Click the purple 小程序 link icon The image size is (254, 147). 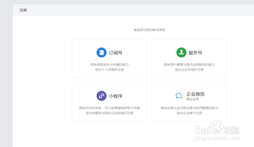(x=101, y=96)
